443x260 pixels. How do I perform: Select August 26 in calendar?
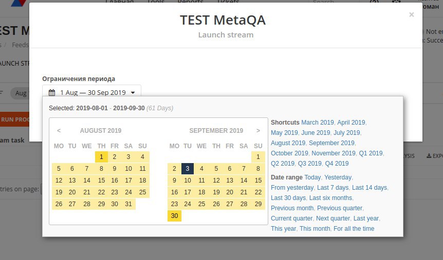(x=59, y=204)
